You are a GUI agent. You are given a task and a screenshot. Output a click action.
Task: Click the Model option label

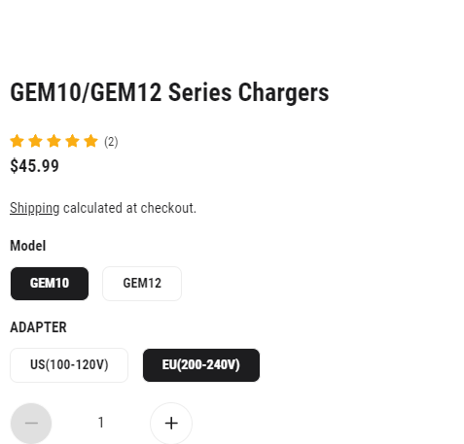pos(28,246)
